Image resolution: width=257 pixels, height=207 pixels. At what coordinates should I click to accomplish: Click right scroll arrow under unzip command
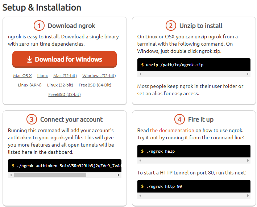click(x=248, y=74)
